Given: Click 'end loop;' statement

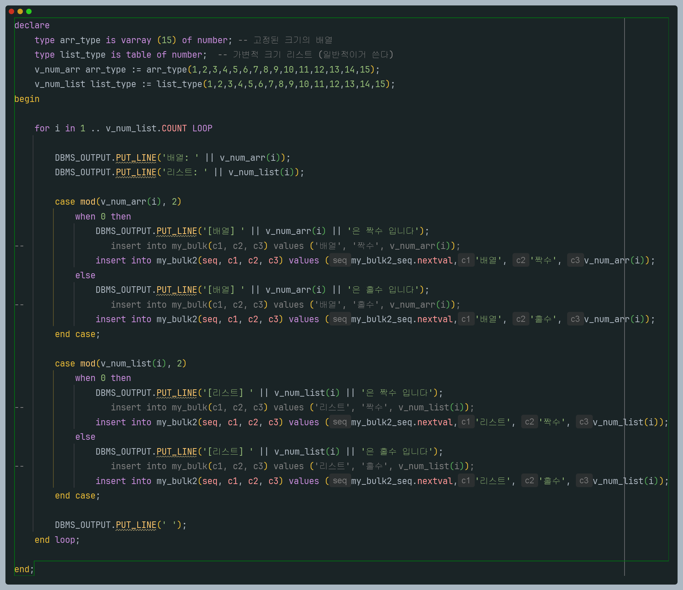Looking at the screenshot, I should [57, 540].
